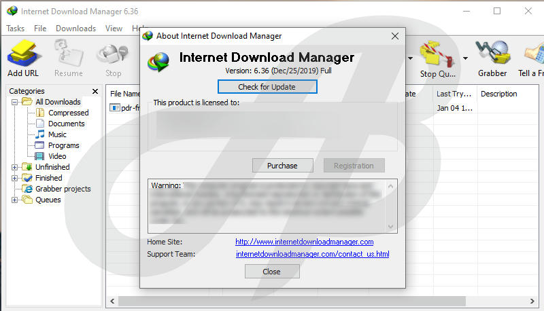Viewport: 544px width, 311px height.
Task: Click the All Downloads folder icon
Action: click(27, 101)
